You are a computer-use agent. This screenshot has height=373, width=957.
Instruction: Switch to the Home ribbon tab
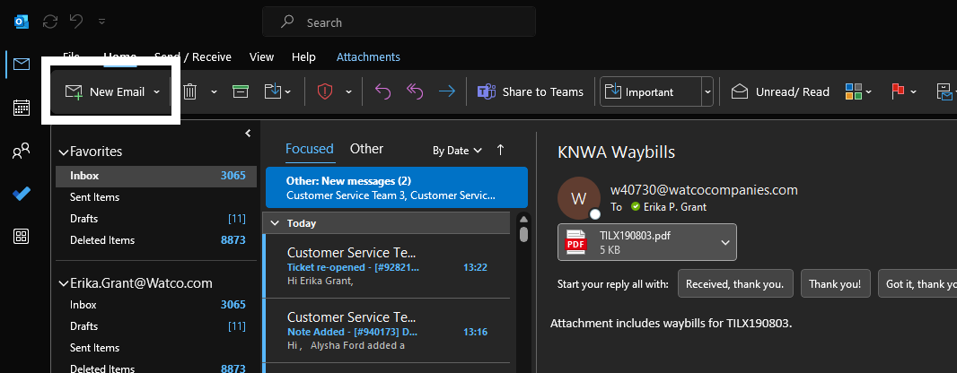119,56
